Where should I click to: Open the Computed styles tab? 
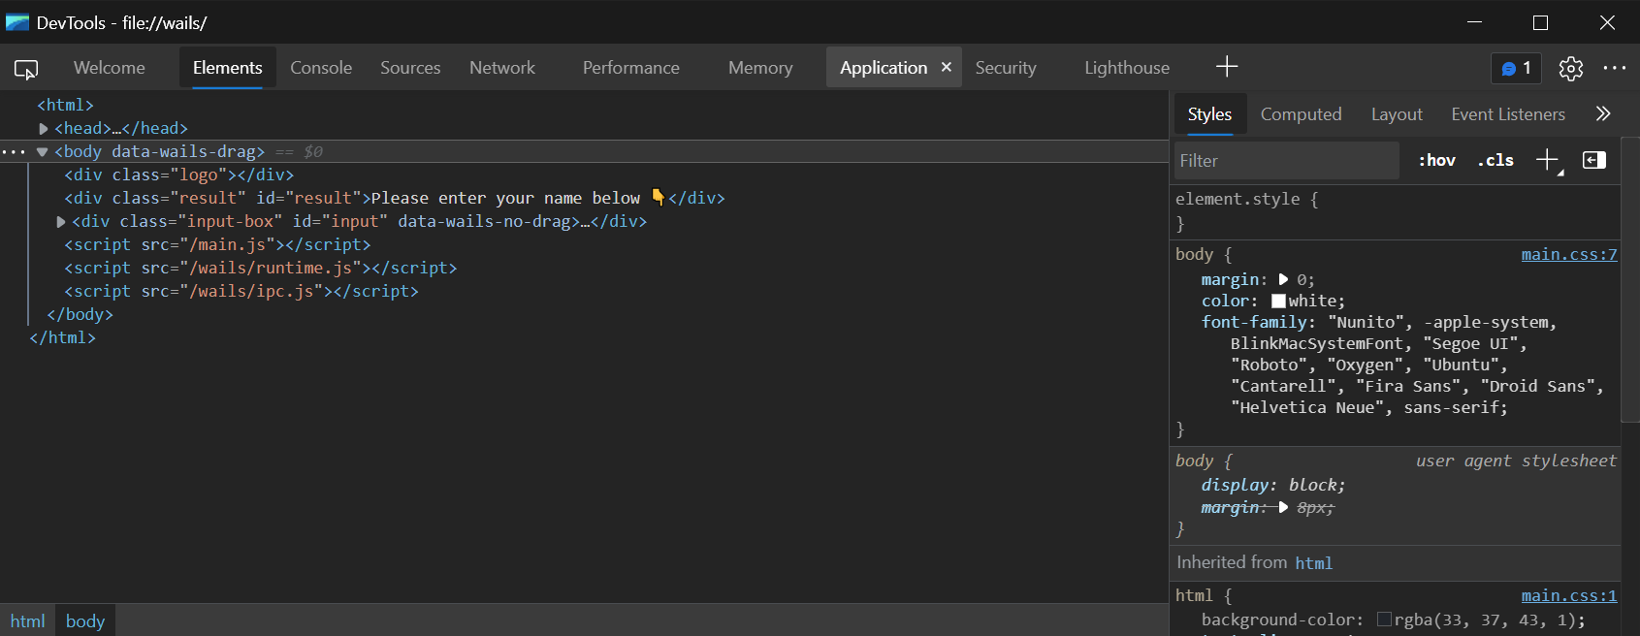click(x=1301, y=114)
